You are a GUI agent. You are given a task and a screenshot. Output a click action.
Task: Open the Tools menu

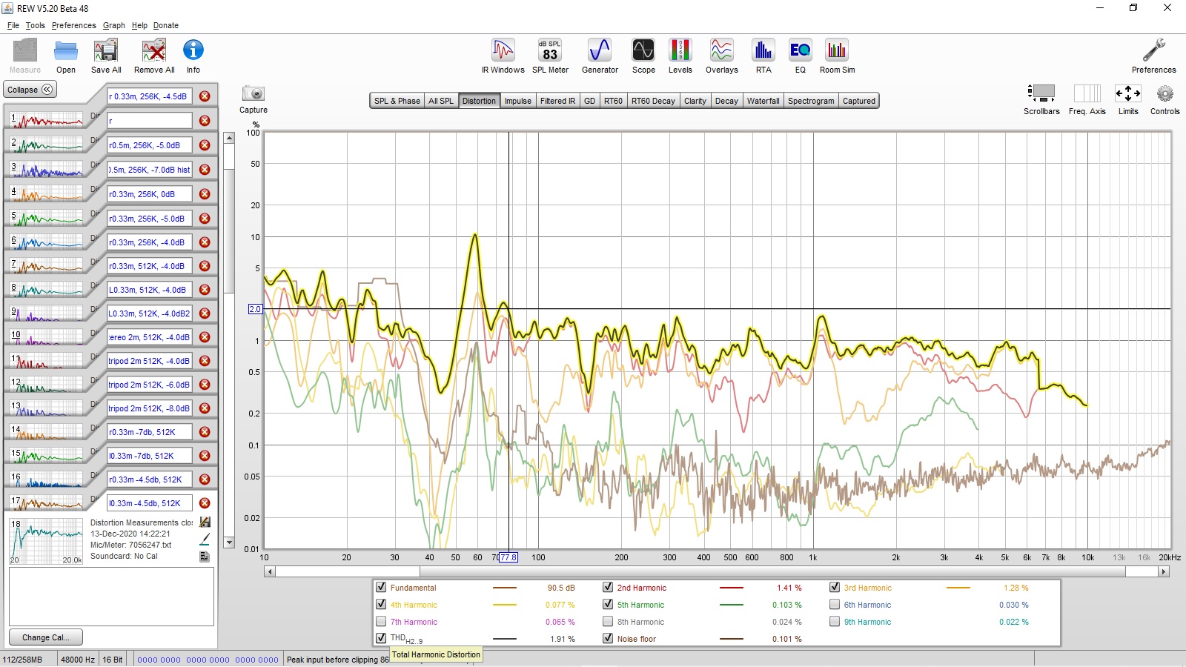[x=36, y=25]
